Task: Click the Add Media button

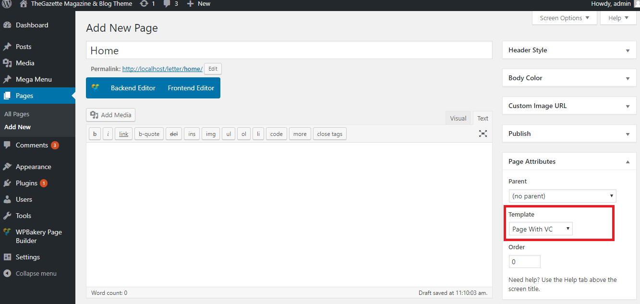Action: click(x=111, y=115)
